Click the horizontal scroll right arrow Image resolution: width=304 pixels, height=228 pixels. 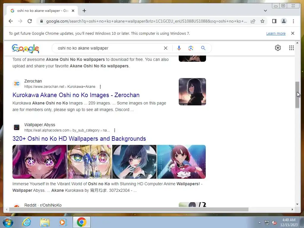pos(292,209)
